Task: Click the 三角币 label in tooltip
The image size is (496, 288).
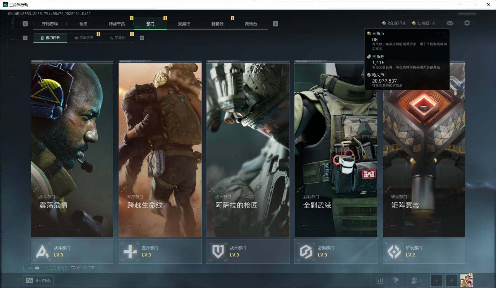Action: click(378, 33)
